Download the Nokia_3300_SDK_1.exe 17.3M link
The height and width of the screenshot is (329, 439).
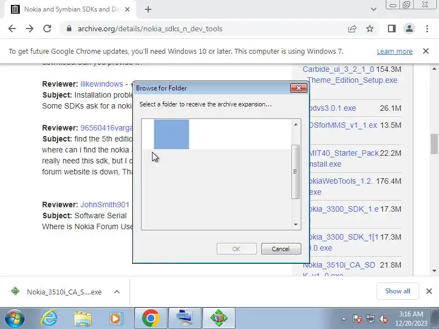click(x=344, y=209)
